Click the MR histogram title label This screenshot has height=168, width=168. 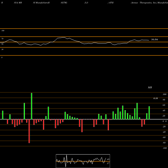click(x=150, y=87)
